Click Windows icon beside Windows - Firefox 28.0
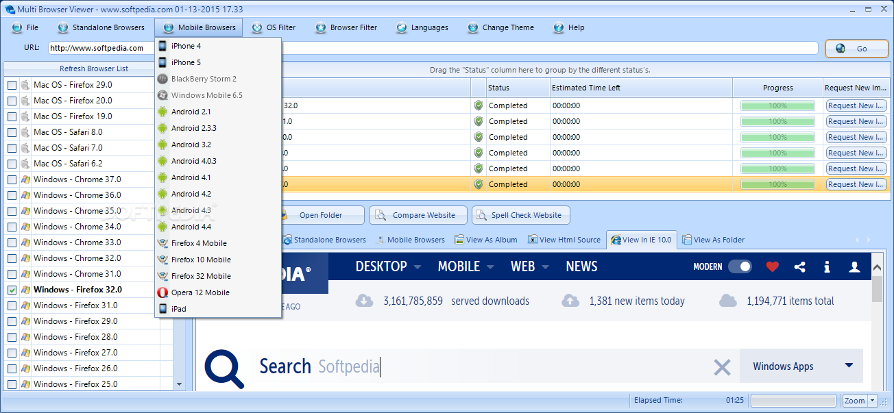Screen dimensions: 894x413 tap(25, 337)
